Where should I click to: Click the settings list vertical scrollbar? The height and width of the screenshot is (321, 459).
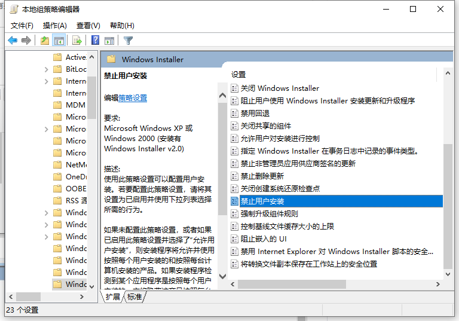coord(448,203)
